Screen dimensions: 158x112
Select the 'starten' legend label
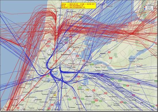[x=149, y=9]
